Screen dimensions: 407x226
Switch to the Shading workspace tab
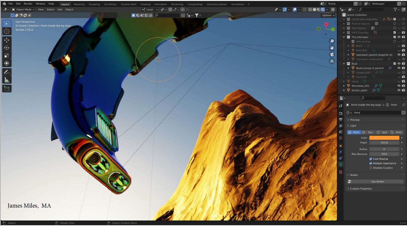tap(145, 4)
